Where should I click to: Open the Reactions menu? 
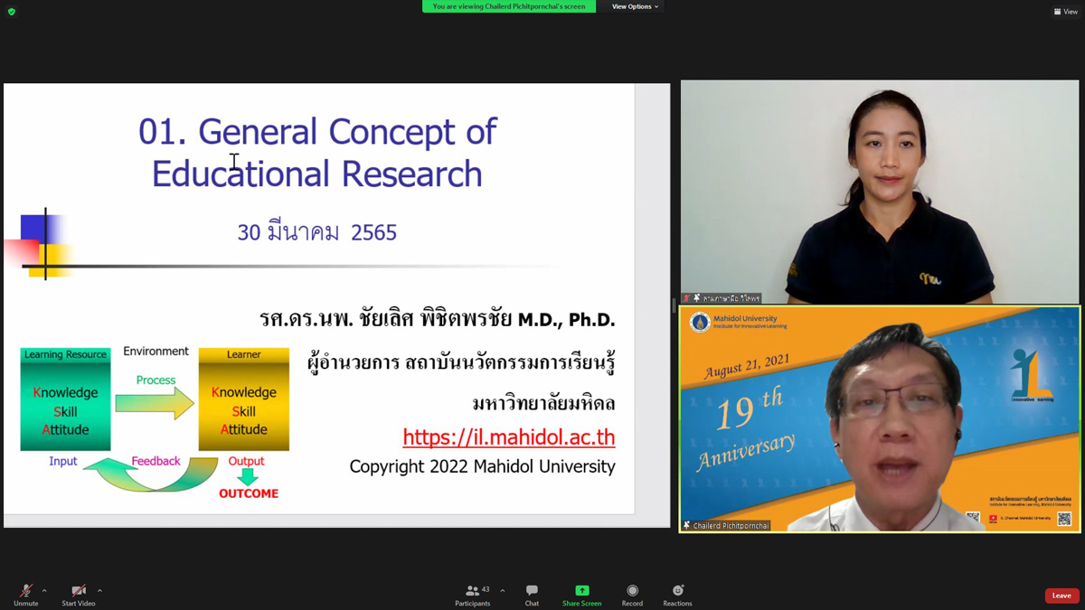pos(677,595)
